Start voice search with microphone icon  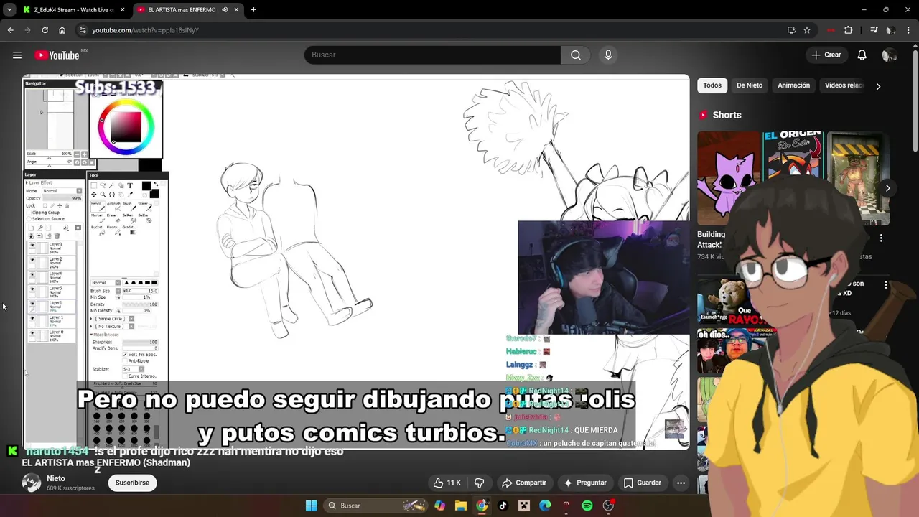coord(608,55)
